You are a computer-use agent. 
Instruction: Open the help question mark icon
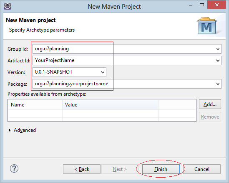click(x=14, y=168)
